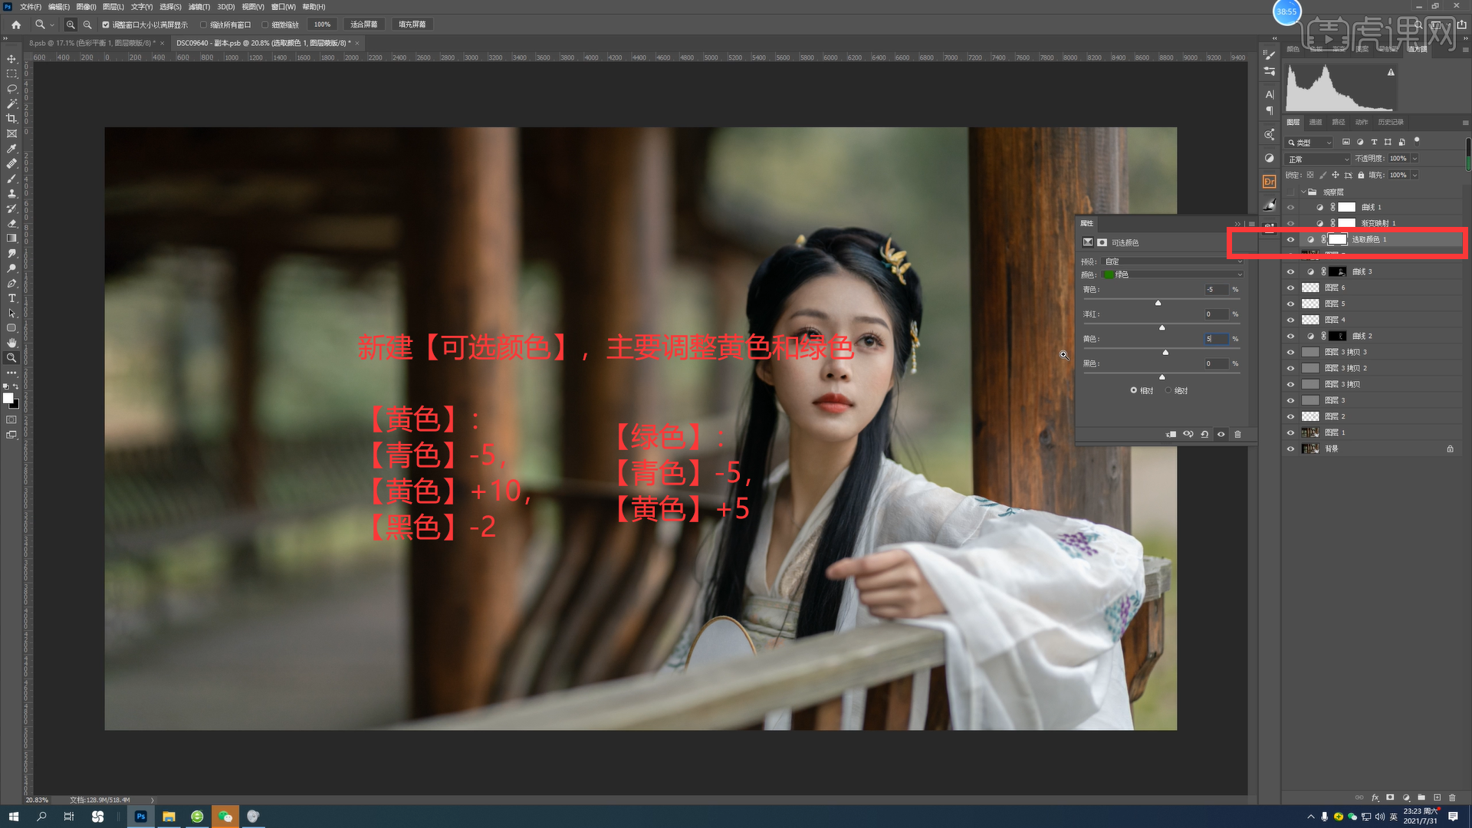1472x828 pixels.
Task: Delete adjustment via properties trash icon
Action: point(1237,435)
